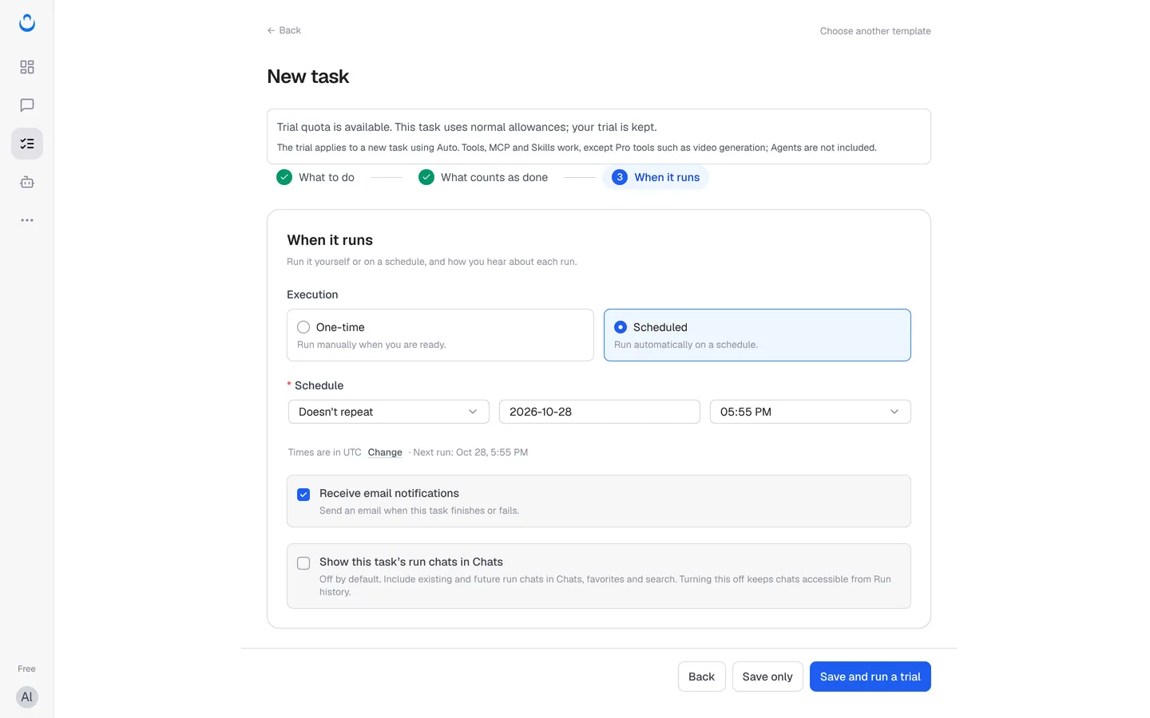
Task: Click the Back arrow link at top
Action: [284, 30]
